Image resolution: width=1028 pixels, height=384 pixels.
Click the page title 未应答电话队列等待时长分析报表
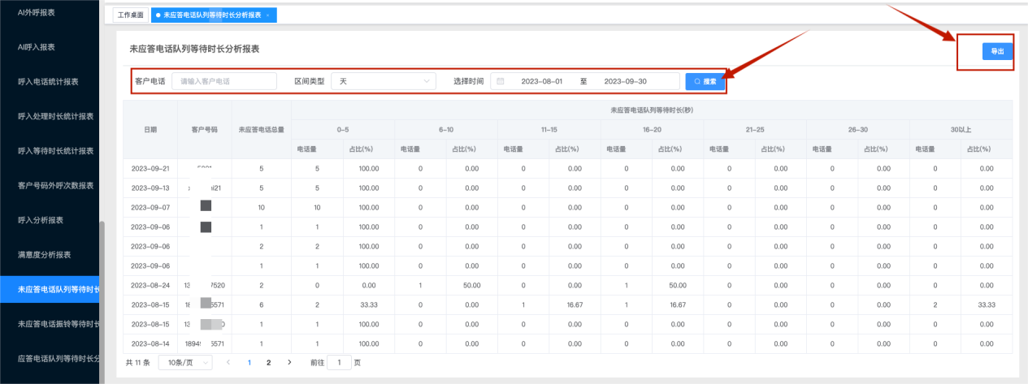tap(195, 49)
